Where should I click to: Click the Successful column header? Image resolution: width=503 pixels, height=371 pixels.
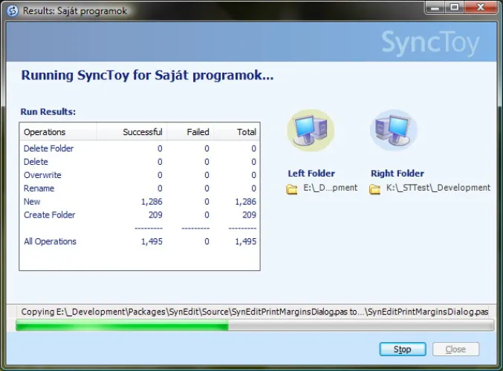pyautogui.click(x=132, y=131)
